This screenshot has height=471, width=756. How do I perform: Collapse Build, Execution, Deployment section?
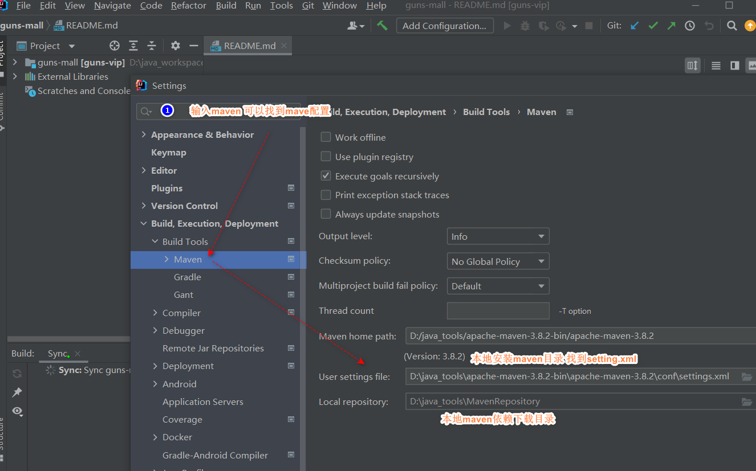[x=144, y=224]
